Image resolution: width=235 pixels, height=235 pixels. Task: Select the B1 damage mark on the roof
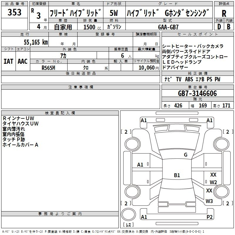(x=177, y=175)
